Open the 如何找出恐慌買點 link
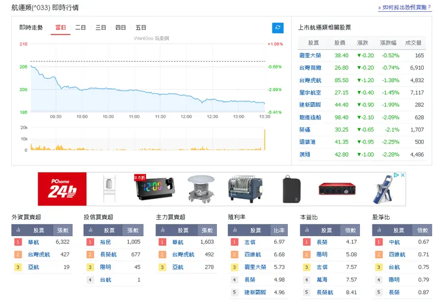The image size is (441, 303). pos(405,8)
